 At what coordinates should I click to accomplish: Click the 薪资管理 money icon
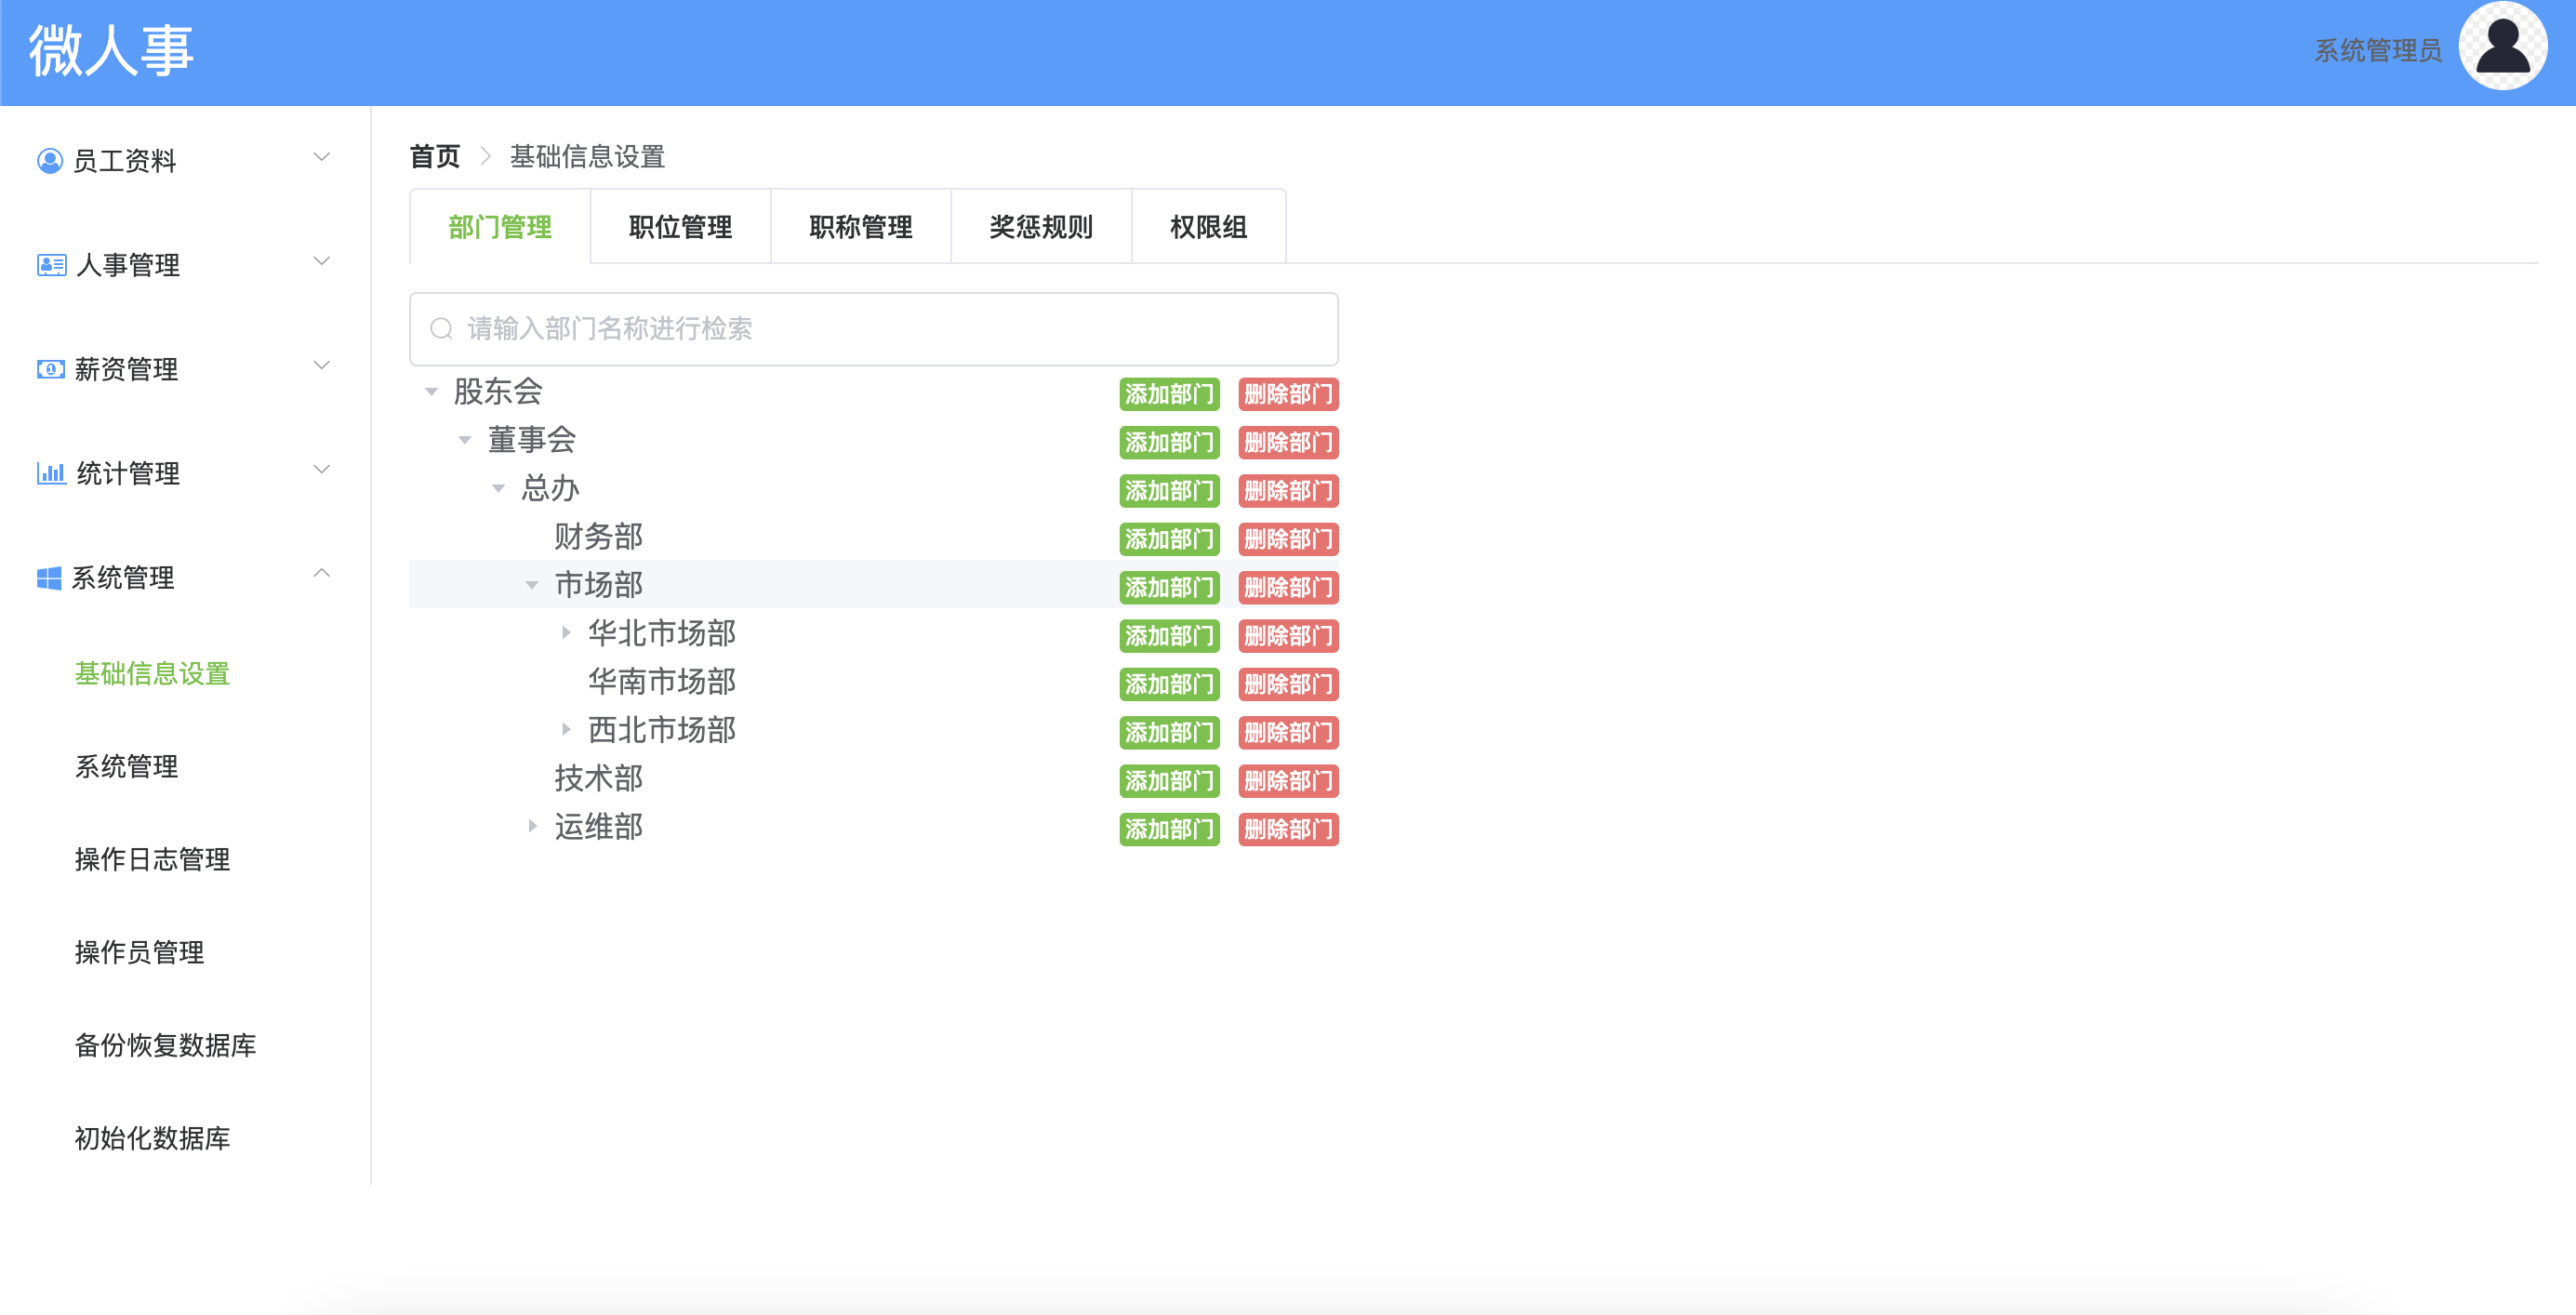coord(51,369)
